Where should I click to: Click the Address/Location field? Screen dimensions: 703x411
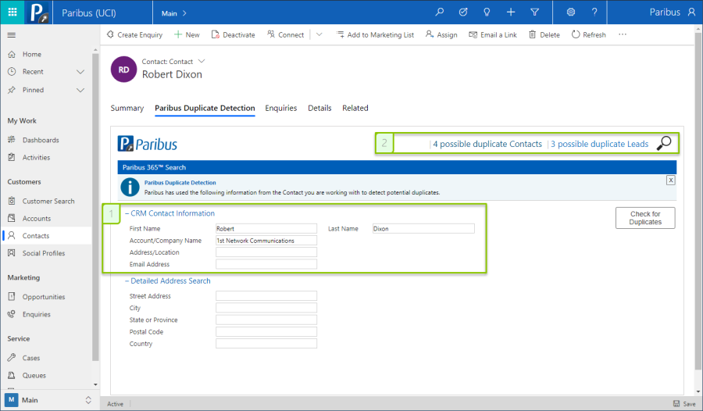click(266, 252)
